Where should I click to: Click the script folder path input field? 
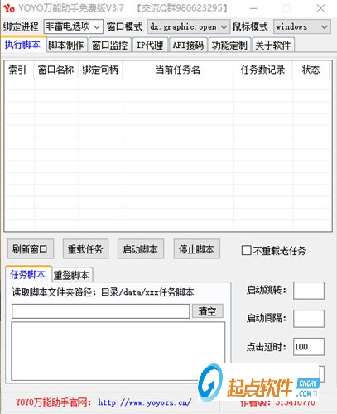click(101, 311)
